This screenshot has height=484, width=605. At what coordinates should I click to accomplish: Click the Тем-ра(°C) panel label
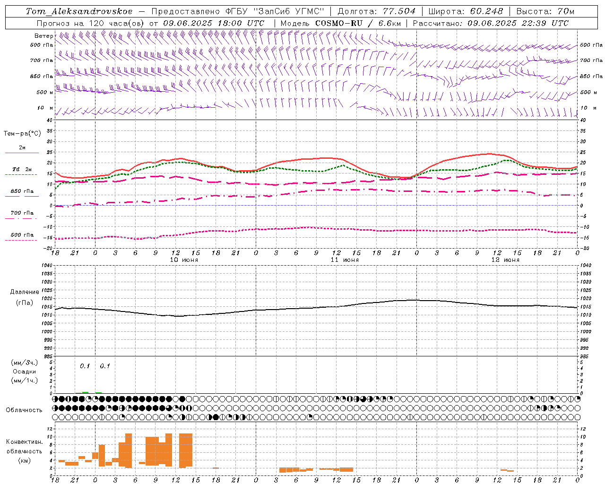point(22,134)
